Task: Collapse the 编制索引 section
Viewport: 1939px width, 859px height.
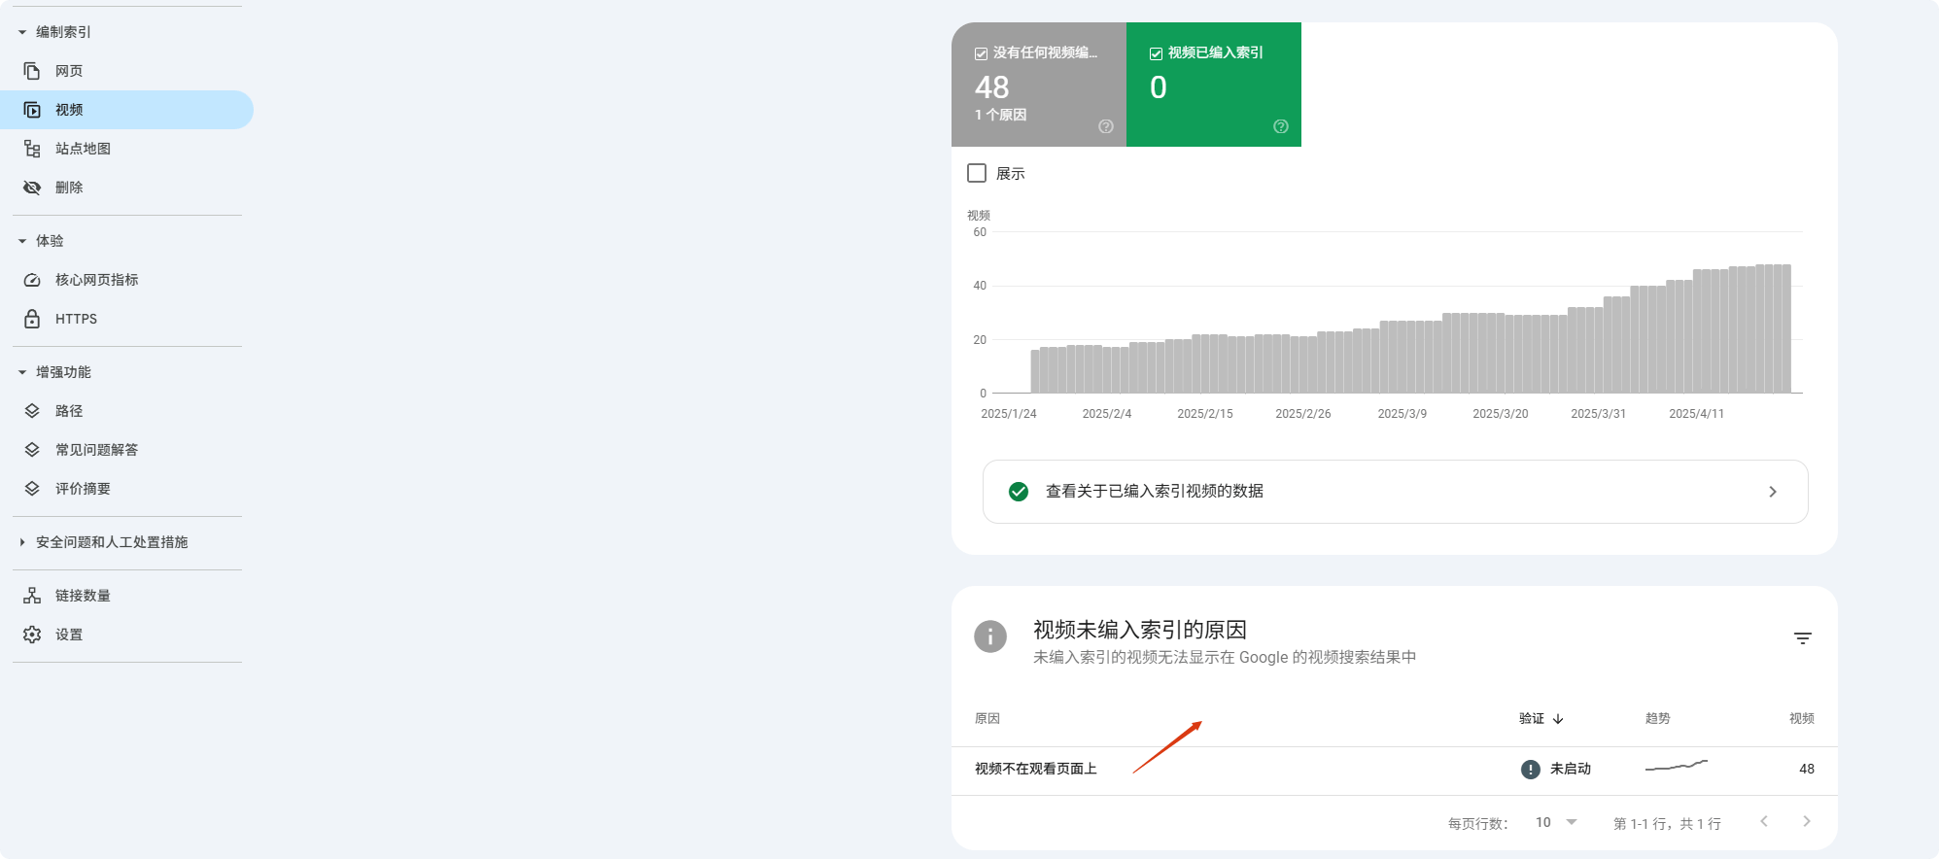Action: coord(22,32)
